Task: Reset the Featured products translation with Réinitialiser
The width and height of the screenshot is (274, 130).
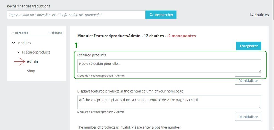Action: 248,81
